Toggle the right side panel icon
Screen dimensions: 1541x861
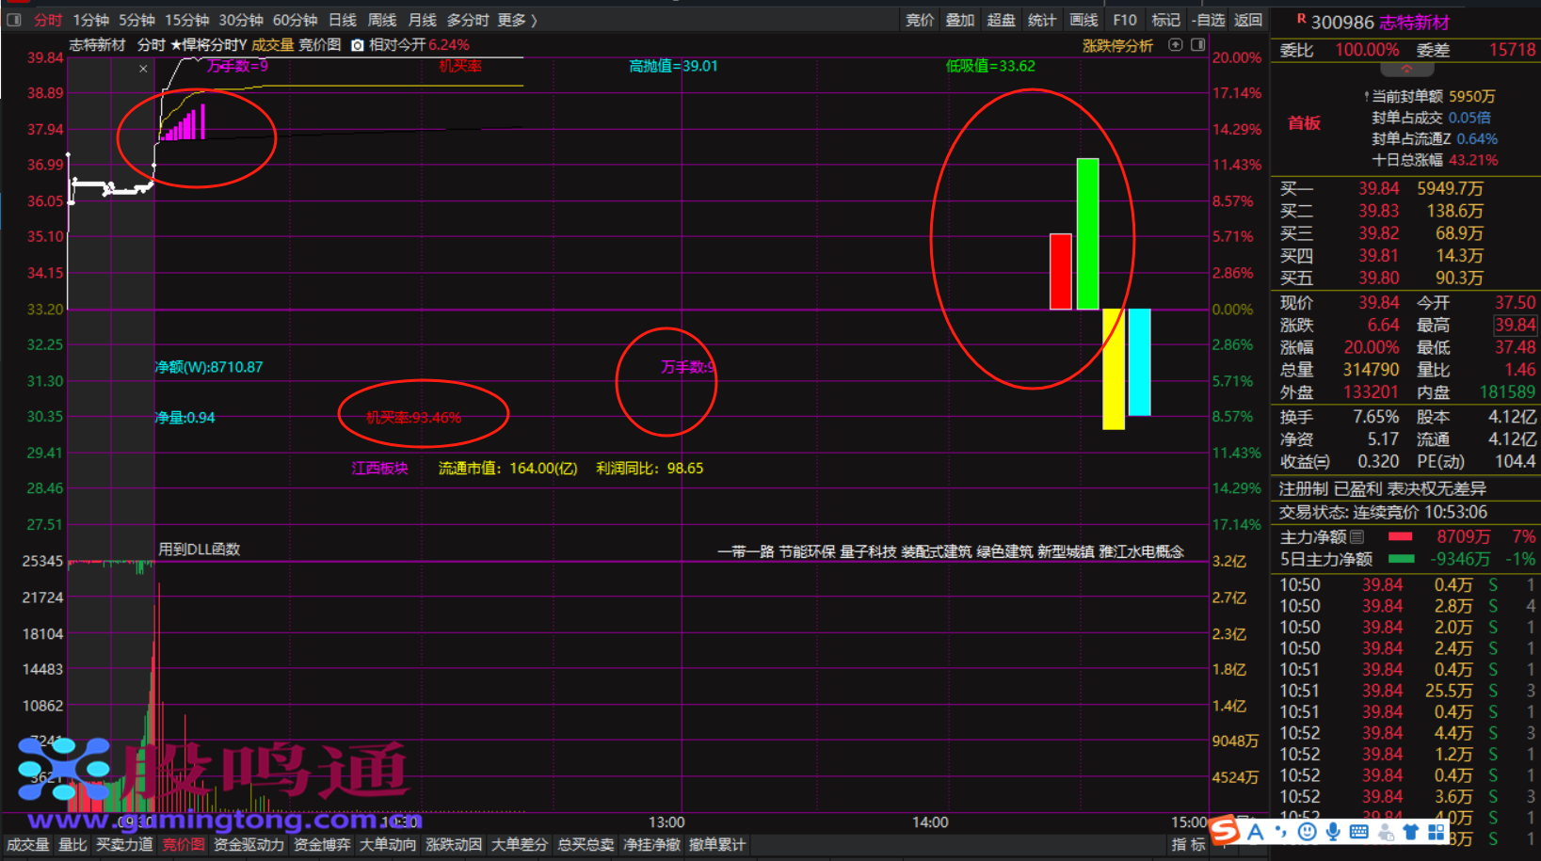(x=1197, y=45)
